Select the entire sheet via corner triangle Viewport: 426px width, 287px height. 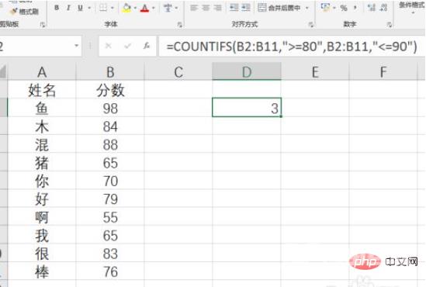pyautogui.click(x=3, y=72)
